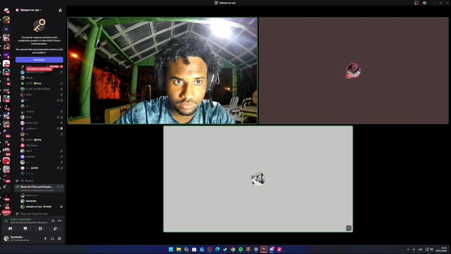
Task: Open Discord inbox icon in title bar
Action: [416, 3]
